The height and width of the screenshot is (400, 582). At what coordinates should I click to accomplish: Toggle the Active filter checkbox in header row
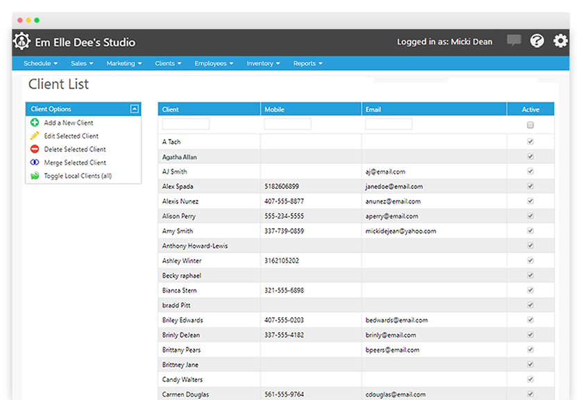[530, 125]
